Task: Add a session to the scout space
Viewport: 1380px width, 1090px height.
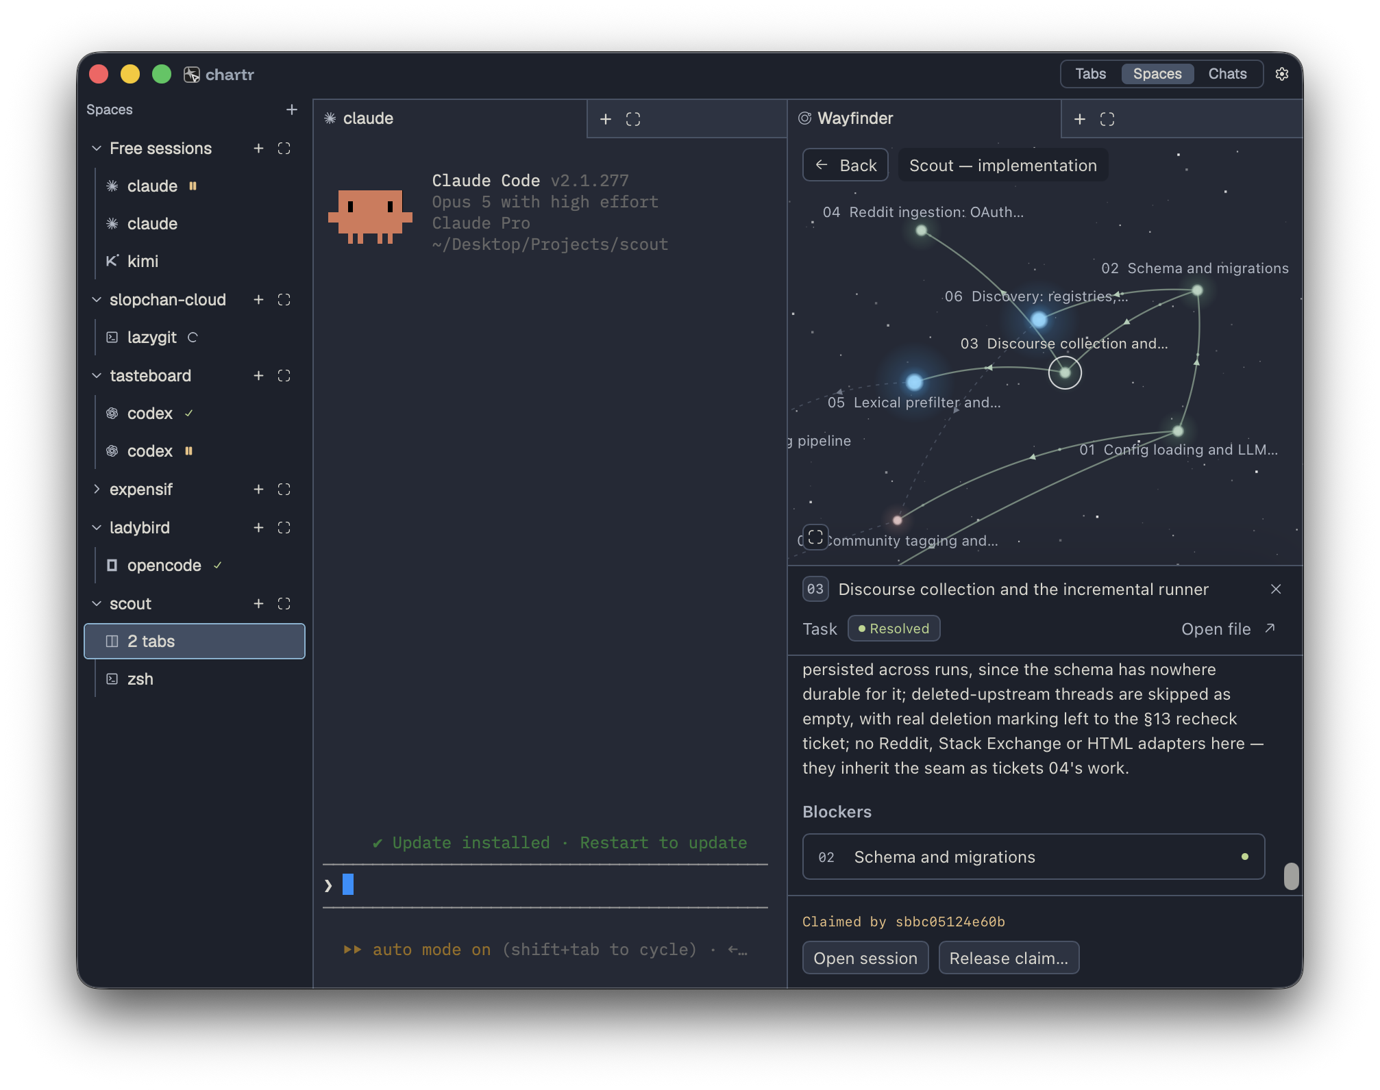Action: [x=258, y=604]
